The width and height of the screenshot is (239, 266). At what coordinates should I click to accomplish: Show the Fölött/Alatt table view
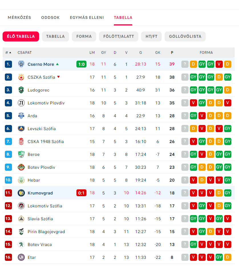point(118,37)
